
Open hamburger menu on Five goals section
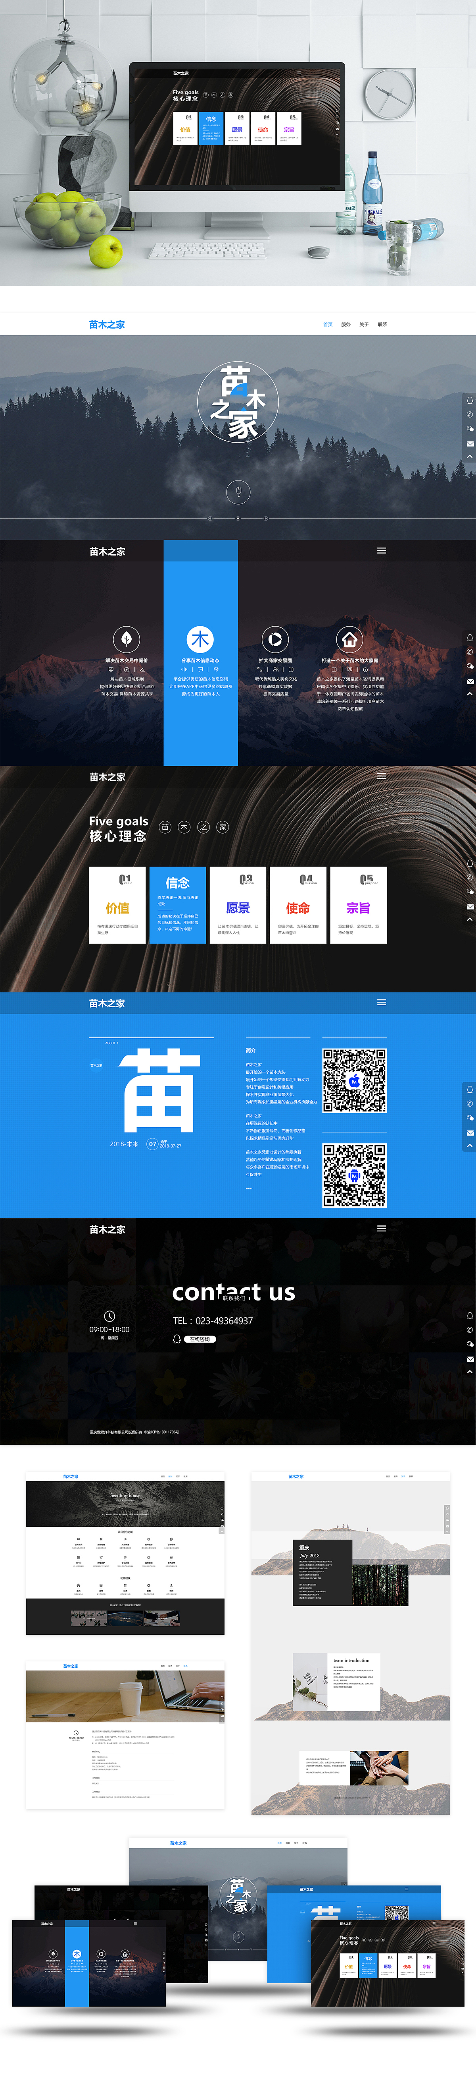[x=382, y=776]
